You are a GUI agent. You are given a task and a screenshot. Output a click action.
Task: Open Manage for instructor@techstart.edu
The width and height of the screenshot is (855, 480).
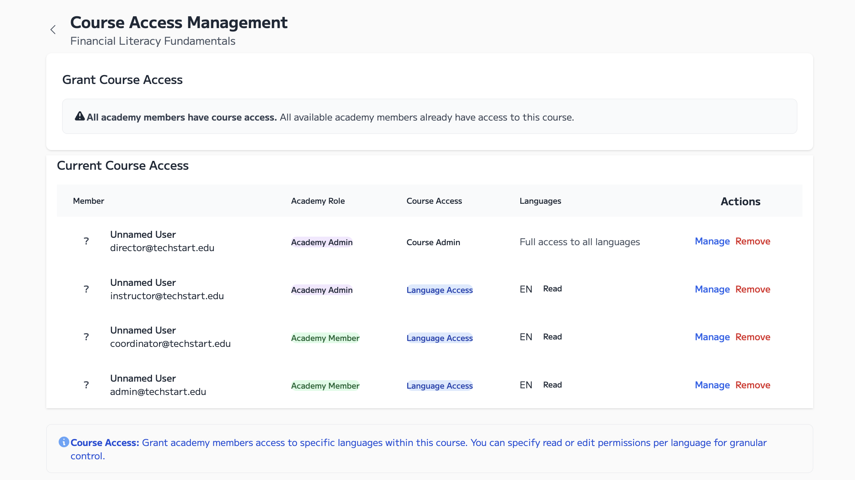tap(712, 289)
